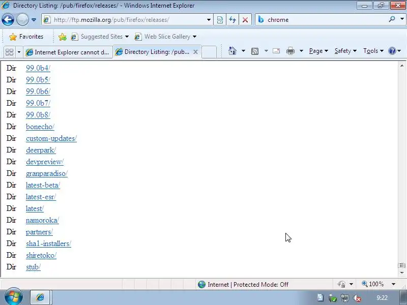Open the shiretoko/ directory

click(x=41, y=255)
